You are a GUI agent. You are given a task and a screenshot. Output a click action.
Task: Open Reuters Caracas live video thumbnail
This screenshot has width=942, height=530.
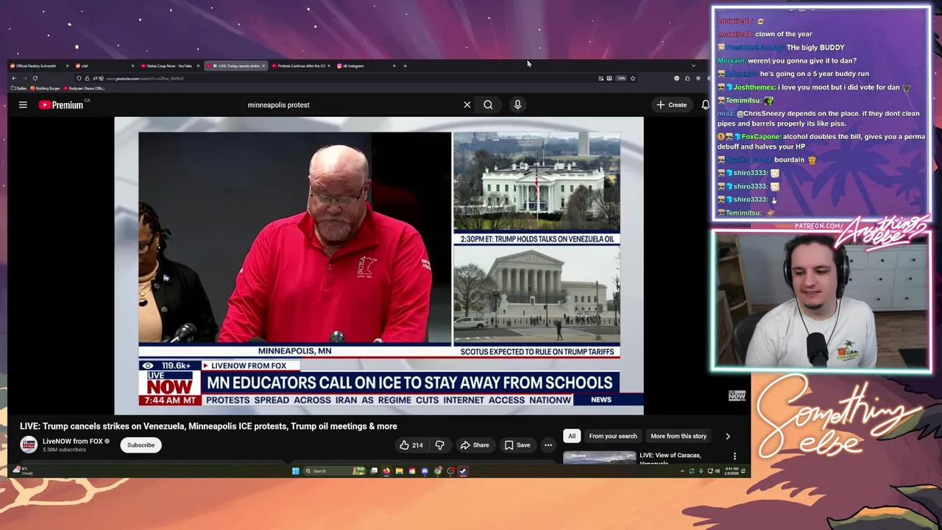click(599, 458)
